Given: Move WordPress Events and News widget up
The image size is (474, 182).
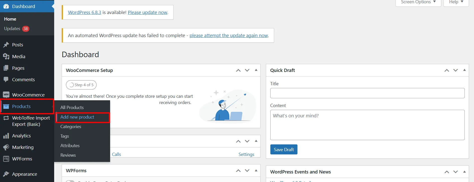Looking at the screenshot, I should coord(447,172).
